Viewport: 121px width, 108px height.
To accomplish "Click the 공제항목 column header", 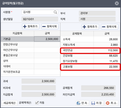I will point(77,34).
